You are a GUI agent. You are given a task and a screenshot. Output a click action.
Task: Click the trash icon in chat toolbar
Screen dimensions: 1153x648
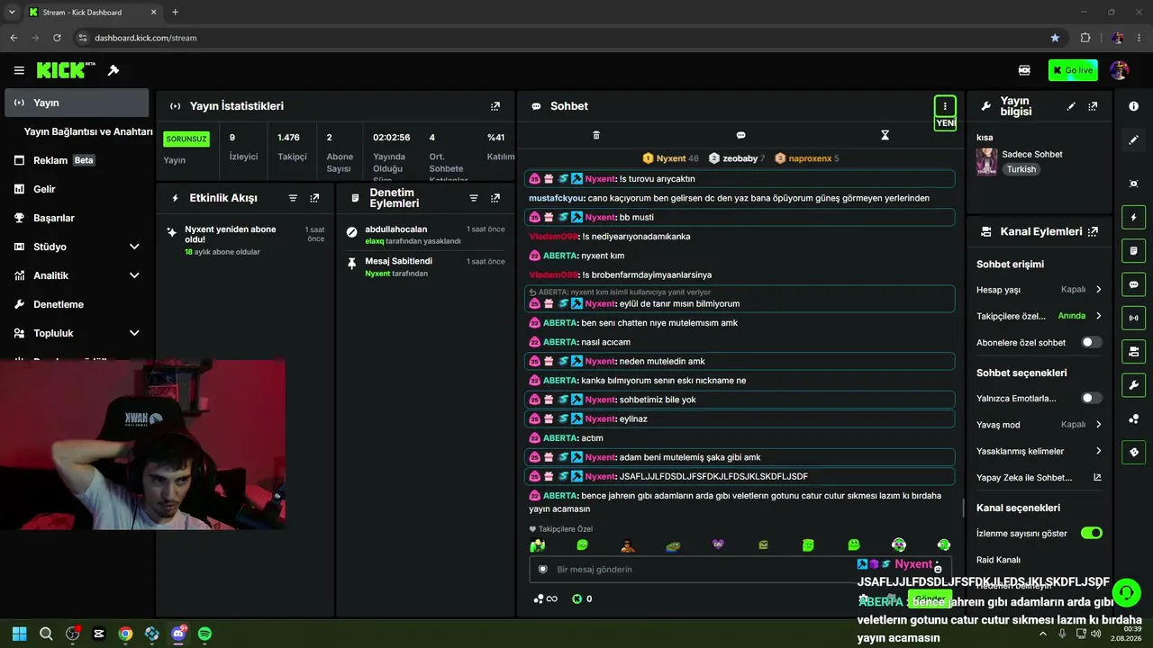coord(596,135)
